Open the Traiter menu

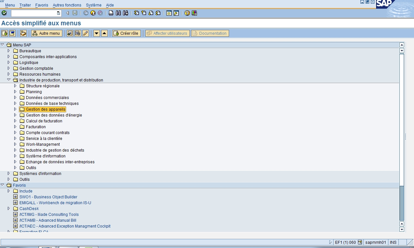(x=25, y=5)
